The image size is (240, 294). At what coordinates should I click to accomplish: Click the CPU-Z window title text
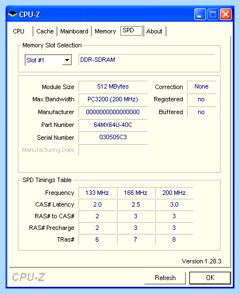30,14
